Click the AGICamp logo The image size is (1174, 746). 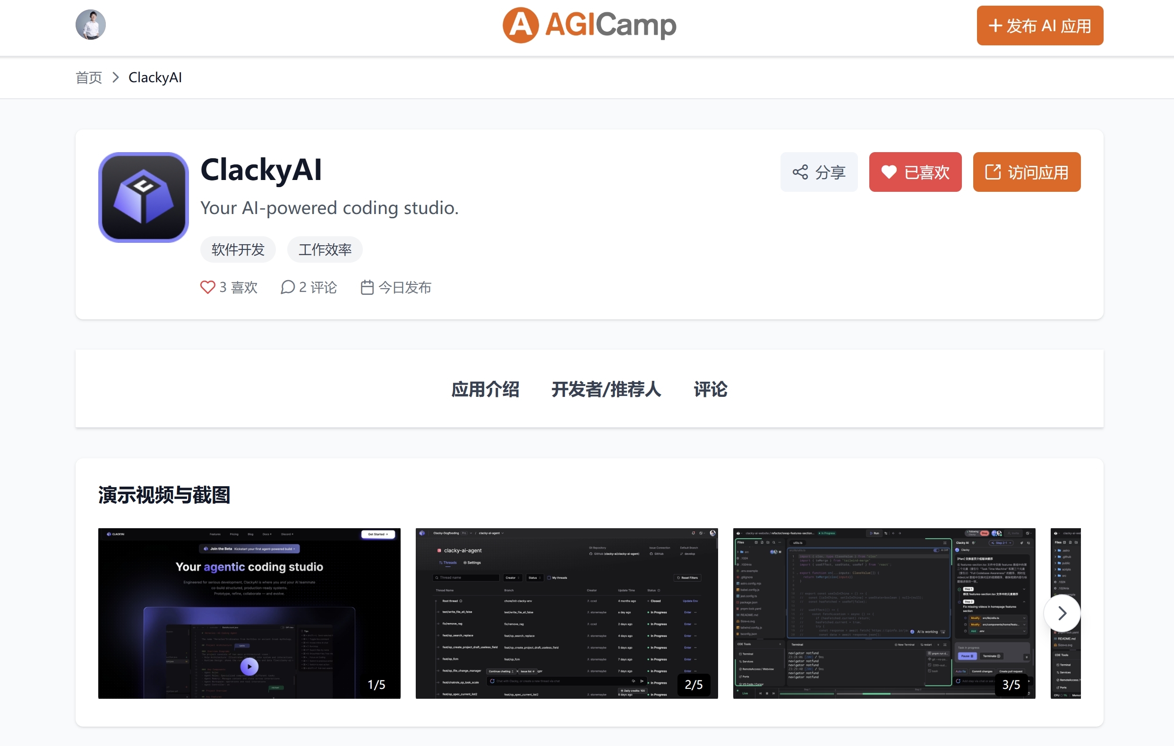(x=589, y=26)
